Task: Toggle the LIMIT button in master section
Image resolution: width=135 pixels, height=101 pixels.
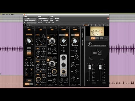Action: coord(94,53)
